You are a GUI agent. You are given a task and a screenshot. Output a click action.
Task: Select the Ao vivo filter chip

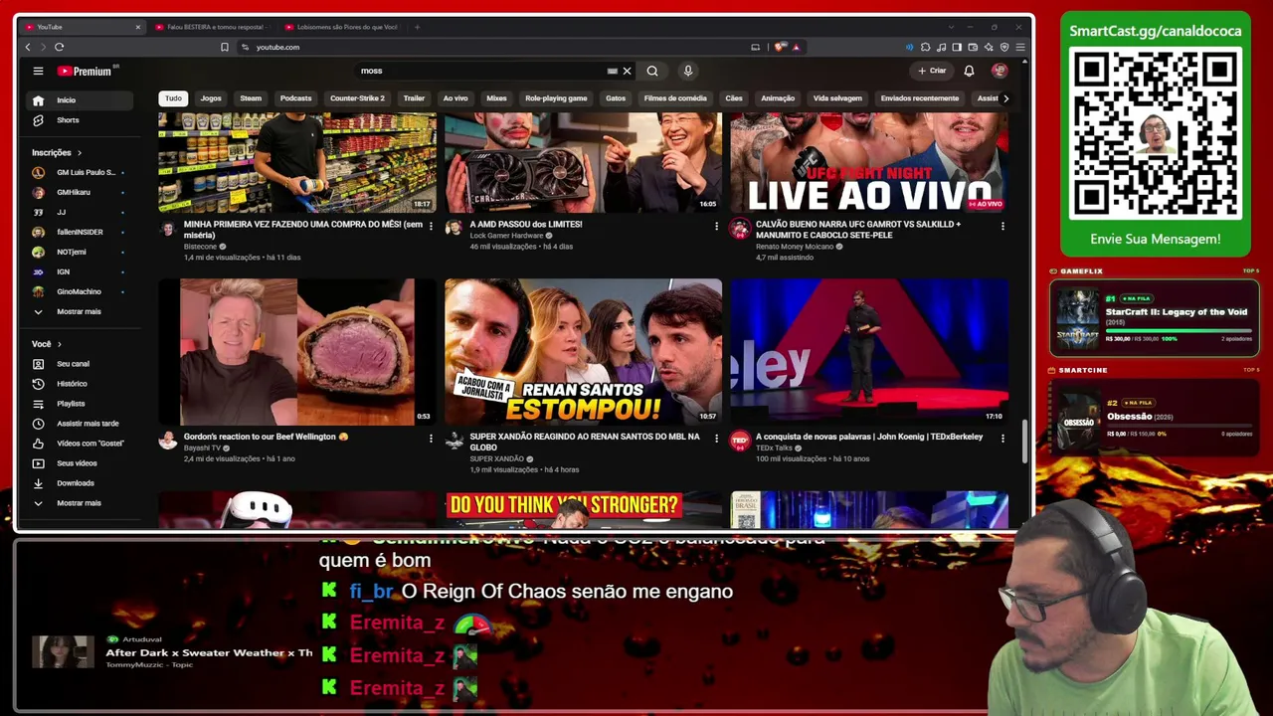point(455,98)
